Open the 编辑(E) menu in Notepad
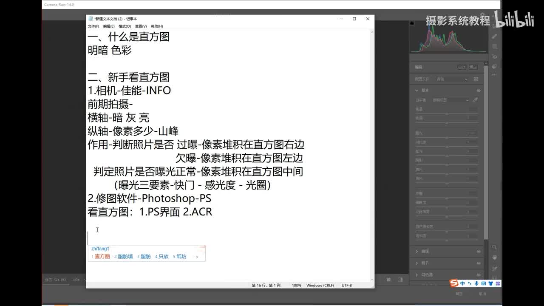544x306 pixels. coord(109,26)
